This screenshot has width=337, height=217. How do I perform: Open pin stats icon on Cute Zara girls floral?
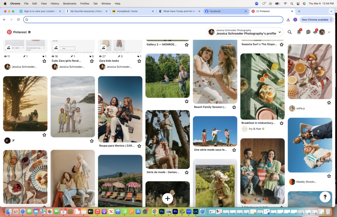coord(56,48)
